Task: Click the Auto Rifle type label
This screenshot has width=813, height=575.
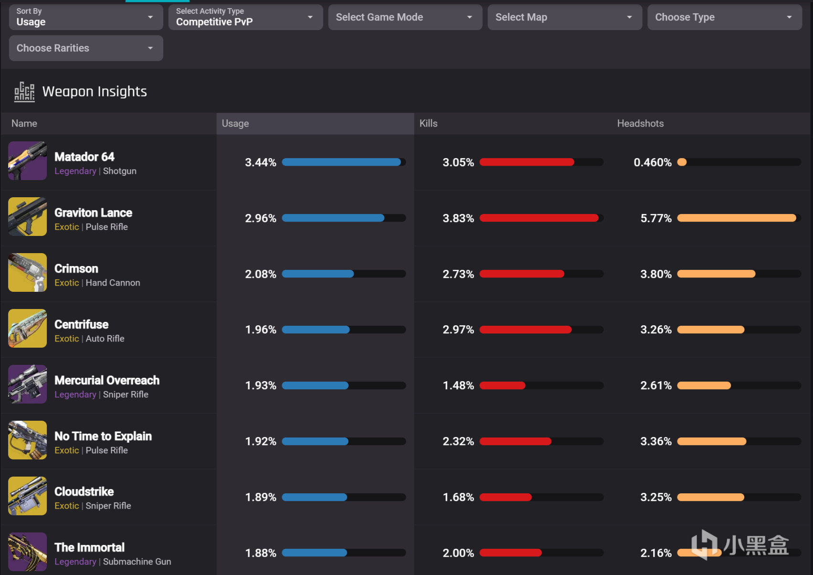Action: (105, 339)
